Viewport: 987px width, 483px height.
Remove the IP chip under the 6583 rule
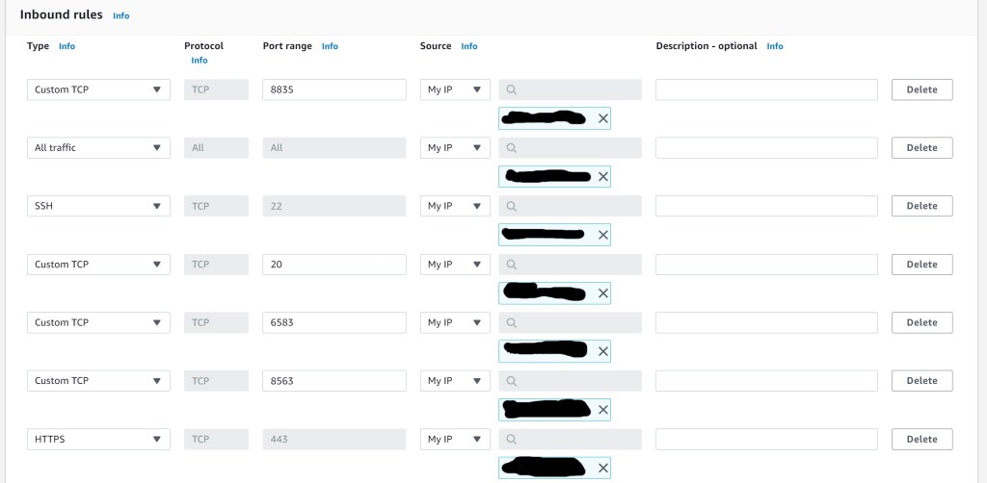click(603, 351)
